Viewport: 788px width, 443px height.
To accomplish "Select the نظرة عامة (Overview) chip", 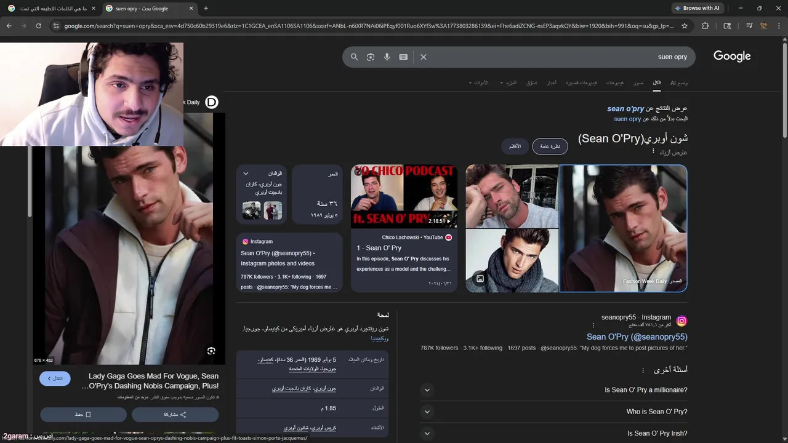I will pyautogui.click(x=550, y=146).
